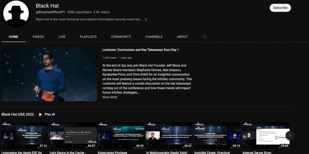
Task: Click Invisible Finger: Practical title text
Action: click(212, 152)
